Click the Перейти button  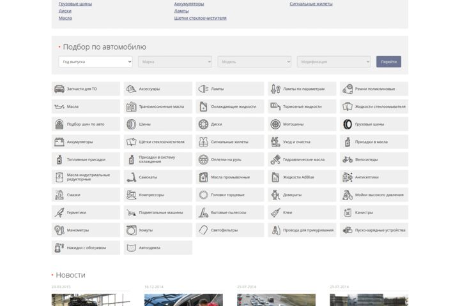click(388, 62)
